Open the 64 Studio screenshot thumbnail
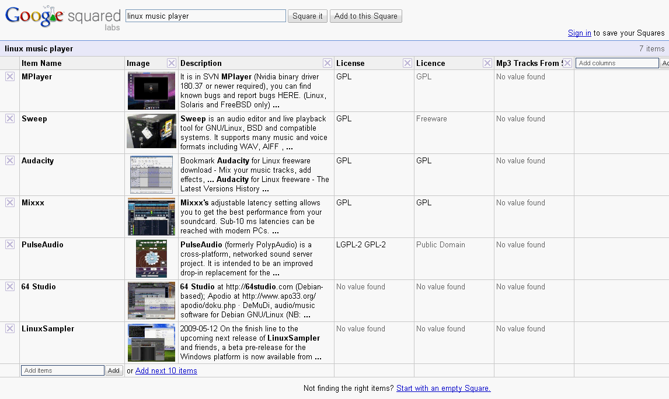This screenshot has height=399, width=669. point(151,300)
